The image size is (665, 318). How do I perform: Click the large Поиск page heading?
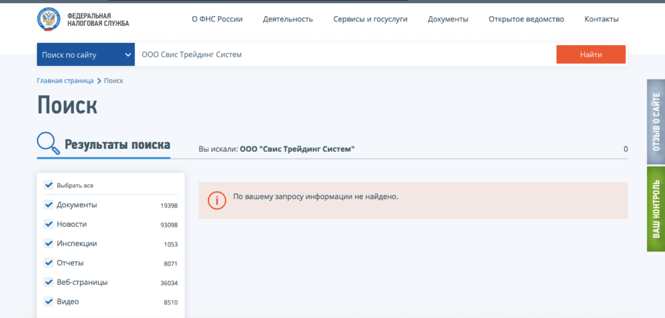point(68,106)
